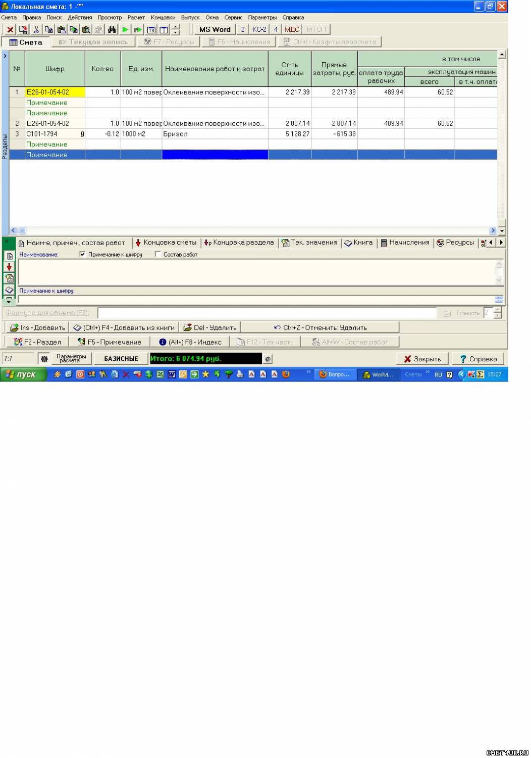Click Del - Удалить button
Image resolution: width=531 pixels, height=758 pixels.
coord(210,327)
